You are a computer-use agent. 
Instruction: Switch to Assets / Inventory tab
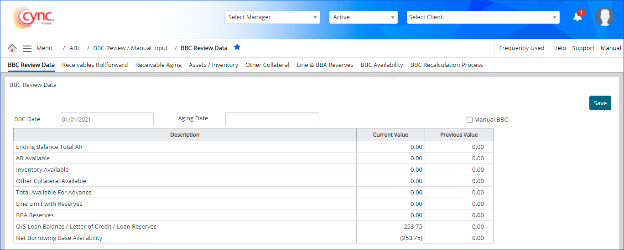point(213,65)
